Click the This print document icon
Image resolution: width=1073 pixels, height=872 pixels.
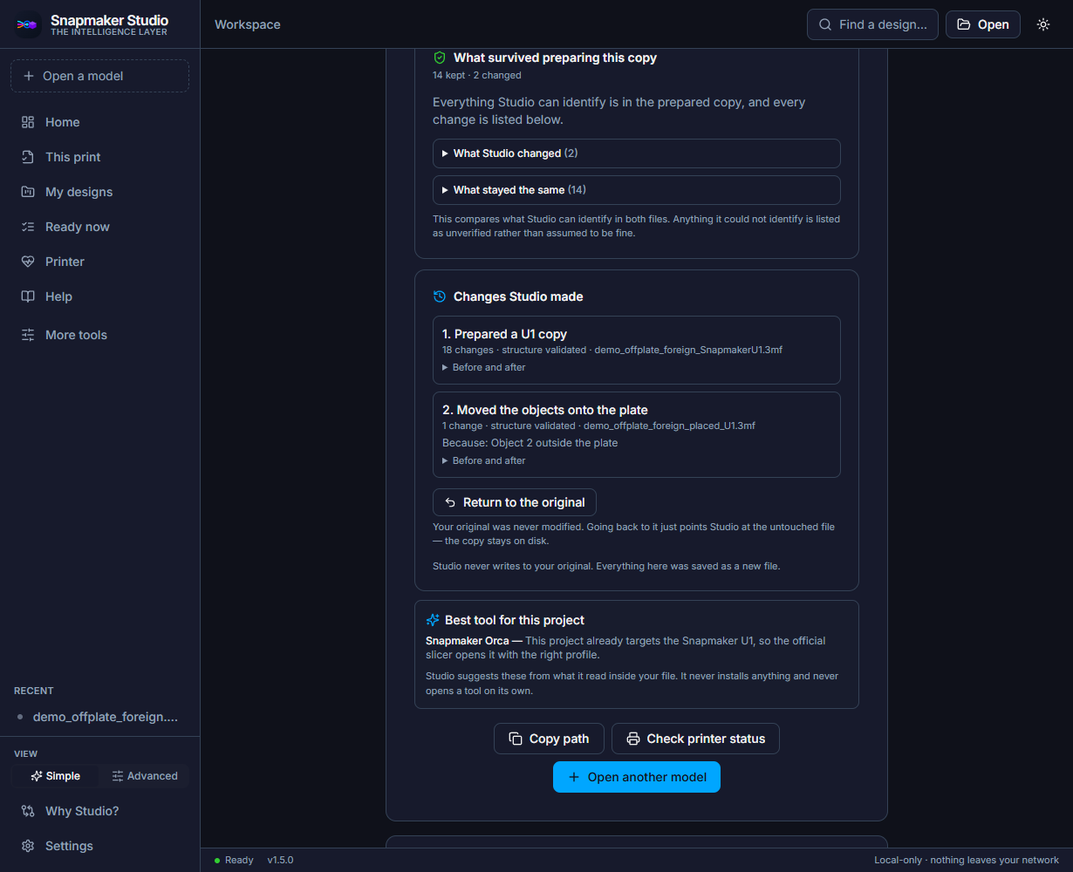point(28,157)
